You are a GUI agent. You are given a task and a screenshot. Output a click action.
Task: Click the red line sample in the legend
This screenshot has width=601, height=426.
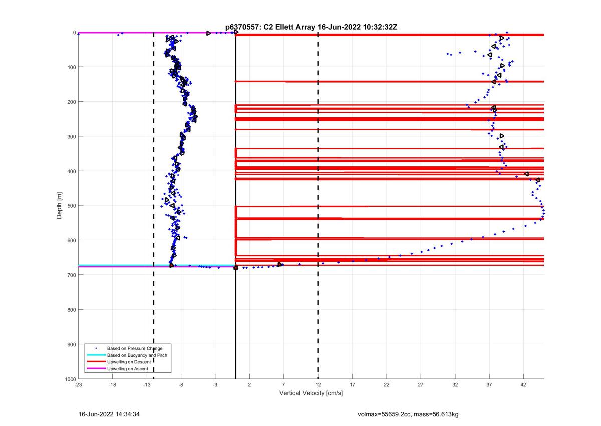coord(95,362)
